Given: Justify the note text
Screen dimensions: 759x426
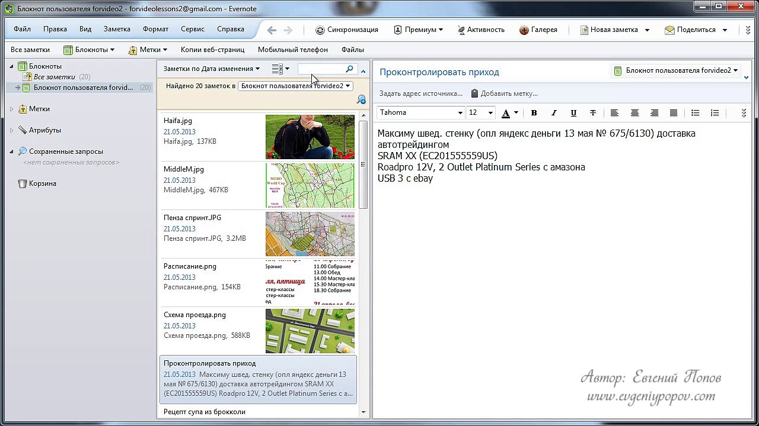Looking at the screenshot, I should [x=674, y=113].
